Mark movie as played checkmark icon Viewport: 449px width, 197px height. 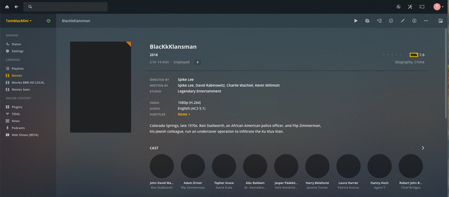click(391, 21)
